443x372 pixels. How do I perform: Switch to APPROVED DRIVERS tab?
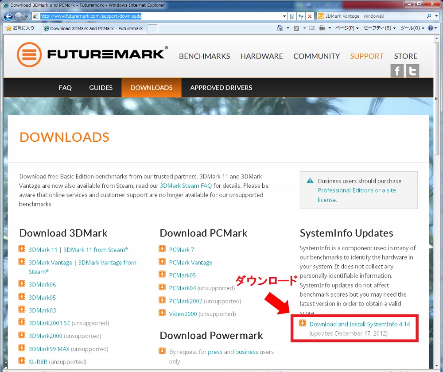221,88
